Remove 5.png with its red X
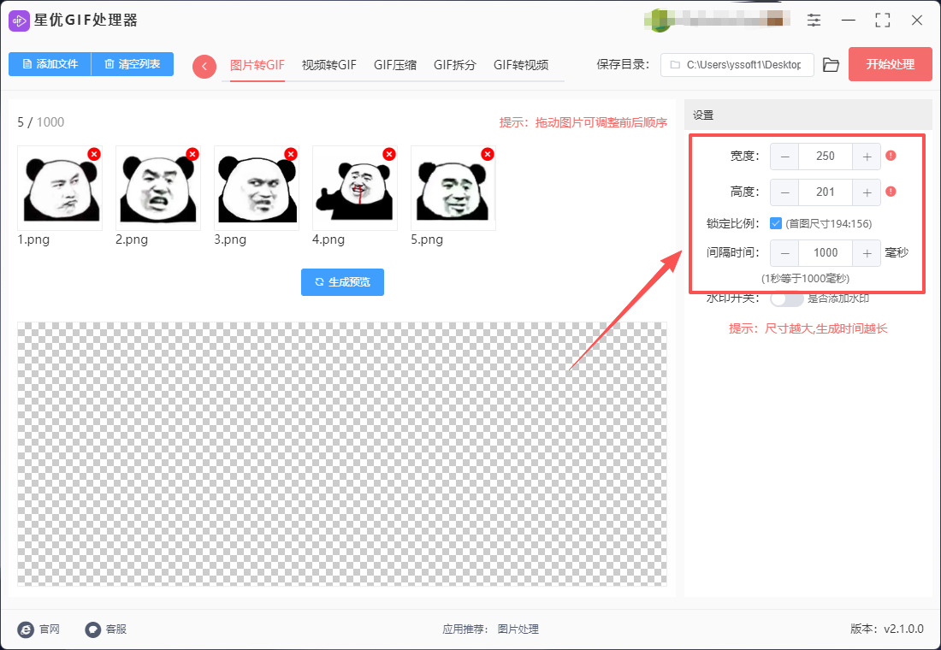Image resolution: width=941 pixels, height=650 pixels. [488, 154]
